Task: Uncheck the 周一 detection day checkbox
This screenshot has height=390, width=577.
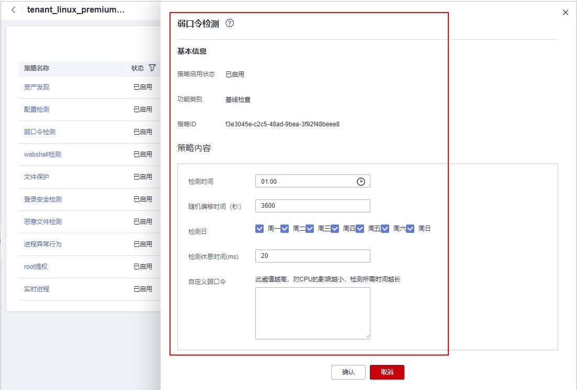Action: point(259,228)
